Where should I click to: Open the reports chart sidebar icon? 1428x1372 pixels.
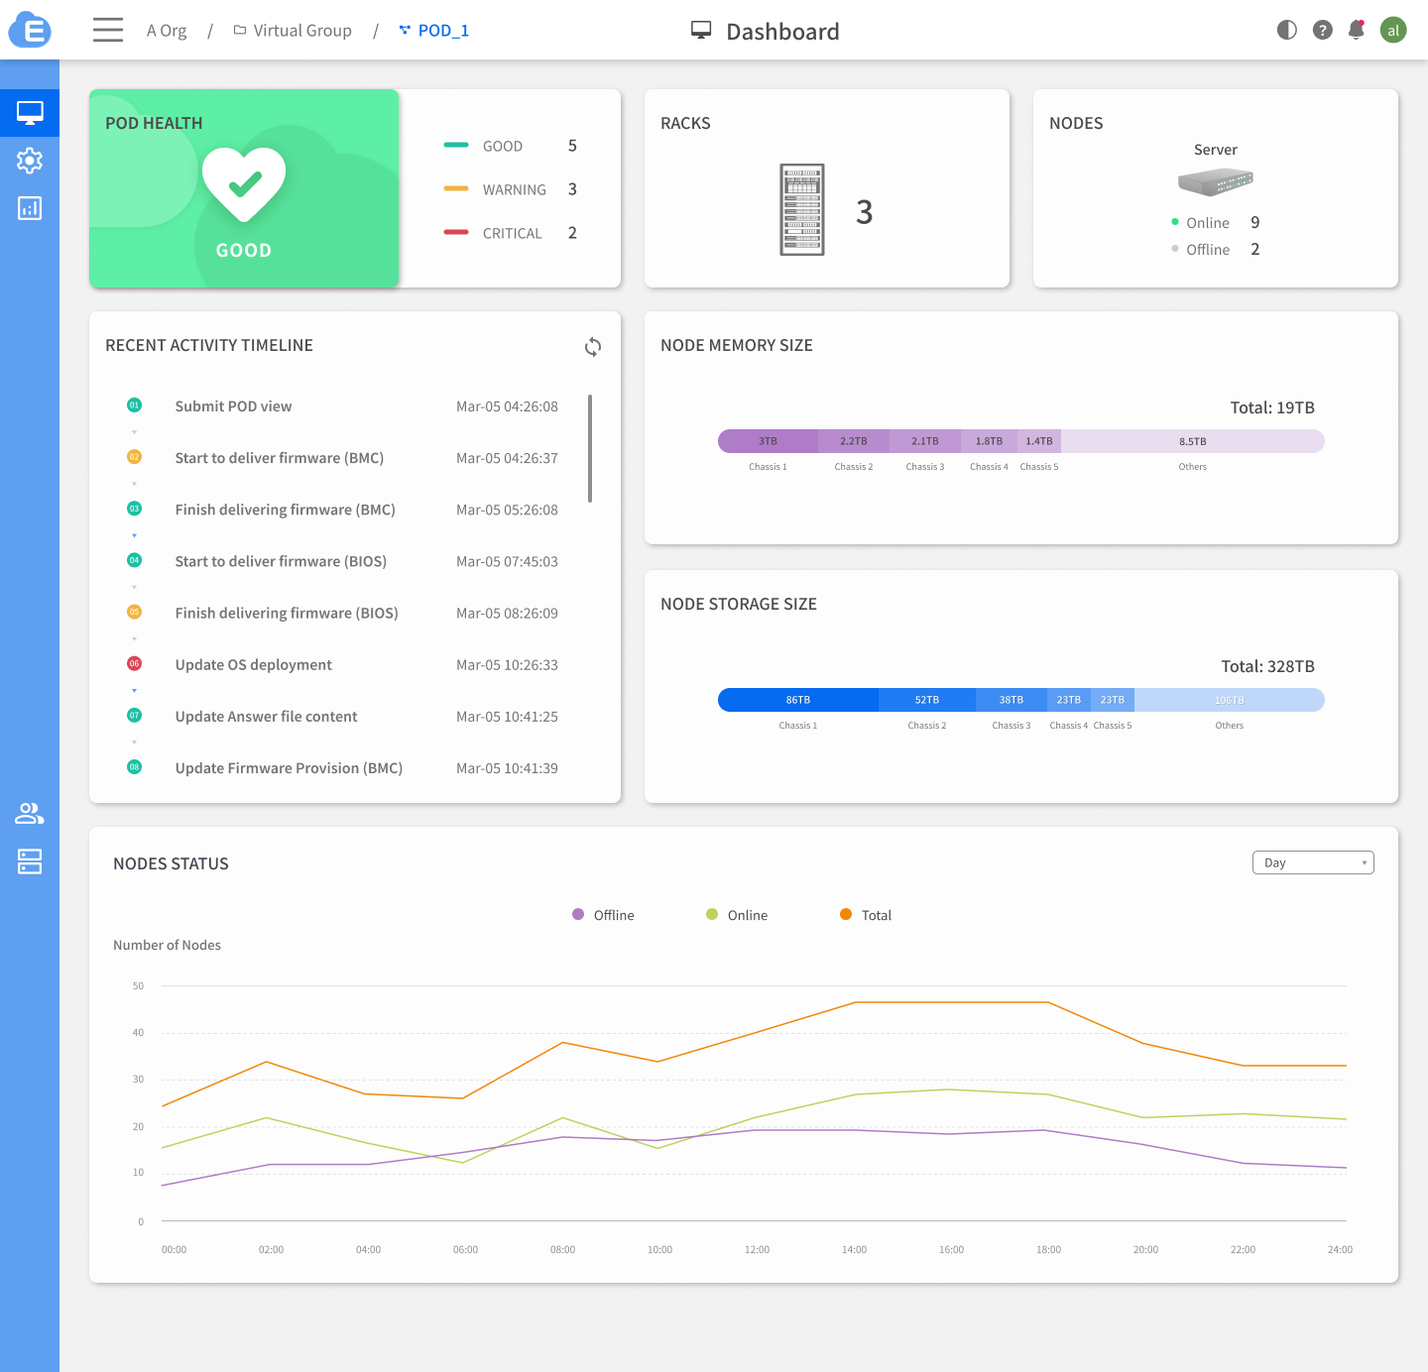30,208
